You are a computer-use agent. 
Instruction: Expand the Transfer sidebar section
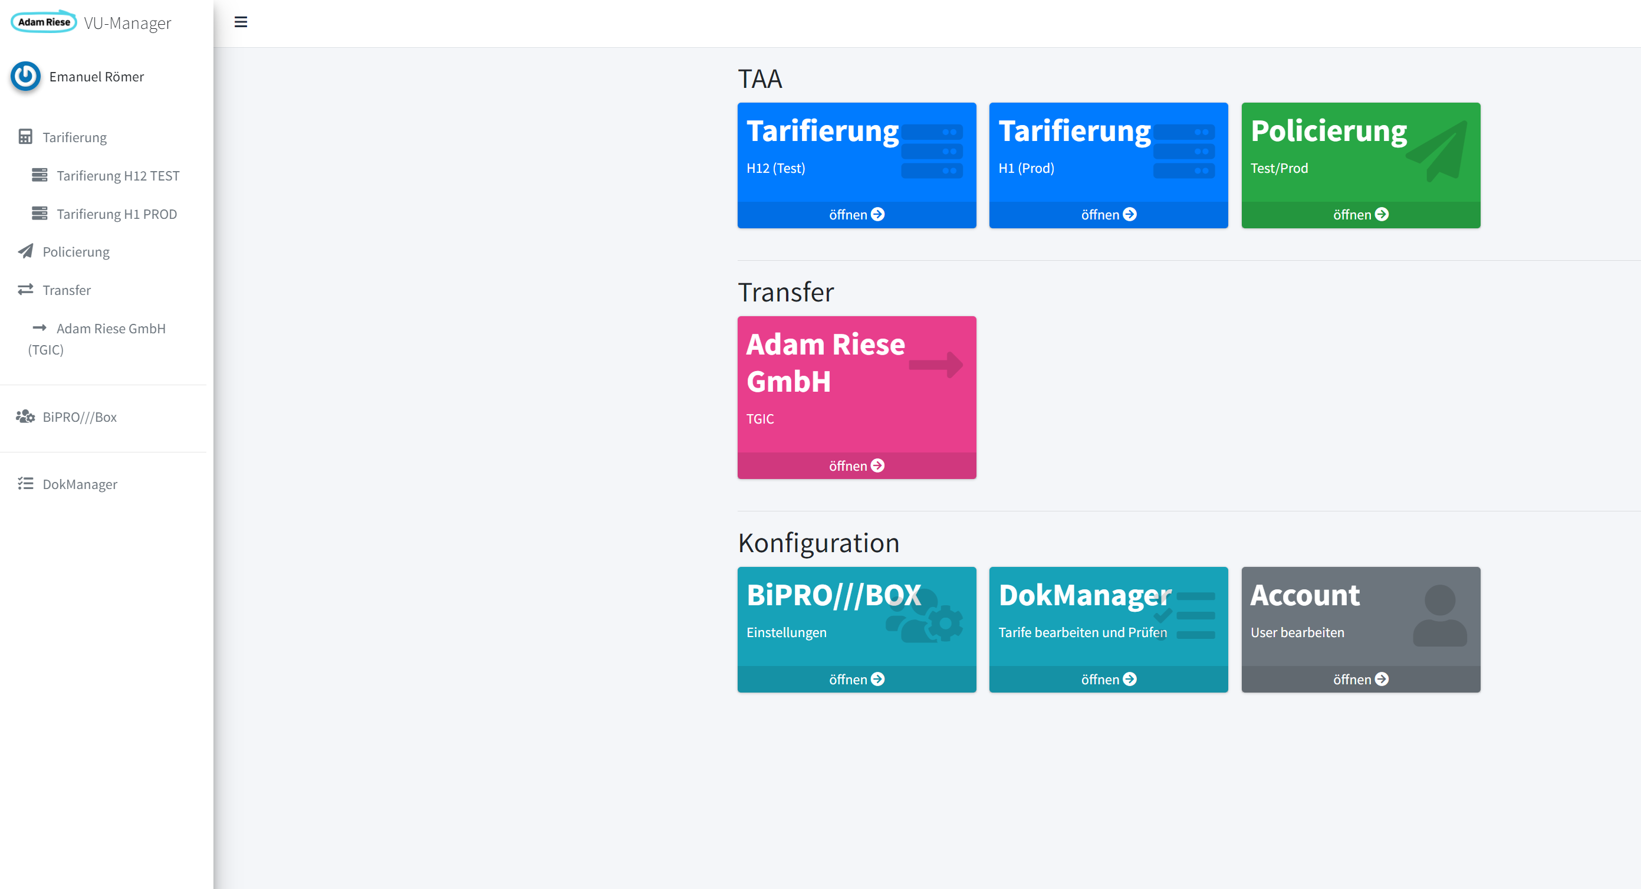point(67,291)
